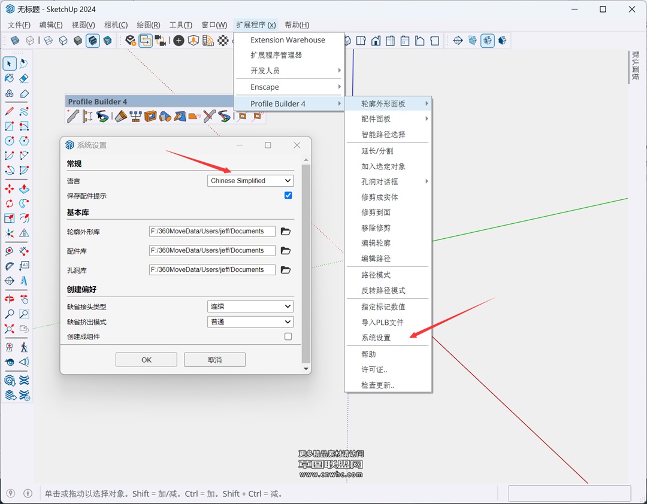Pick the Tape Measure tool
The image size is (647, 504).
[x=10, y=251]
